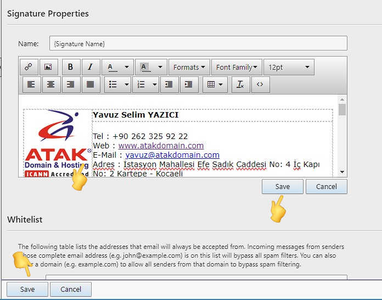Justify the text
The height and width of the screenshot is (300, 382).
(91, 85)
